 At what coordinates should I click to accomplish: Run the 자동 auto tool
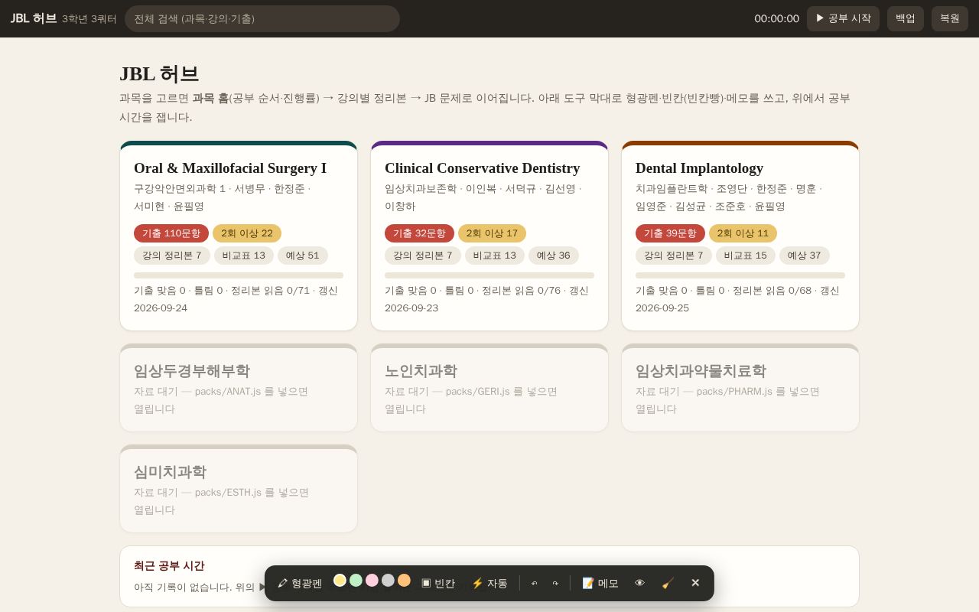pyautogui.click(x=489, y=583)
